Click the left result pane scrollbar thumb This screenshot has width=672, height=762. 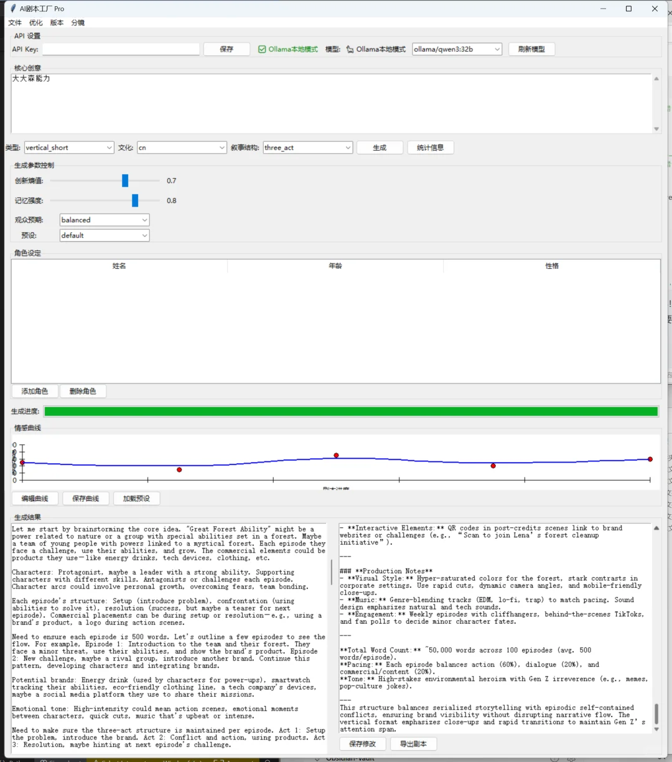pos(332,571)
